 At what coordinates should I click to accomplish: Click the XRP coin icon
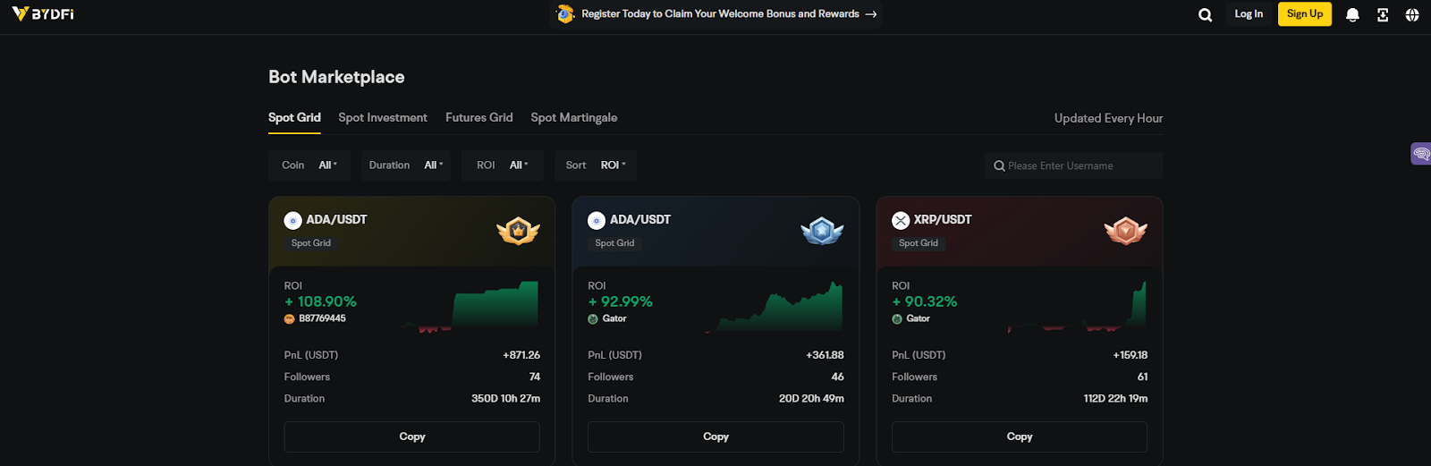(x=901, y=220)
